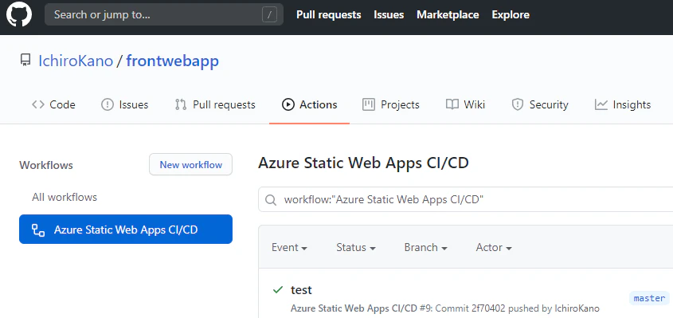Open the Wiki tab

466,105
